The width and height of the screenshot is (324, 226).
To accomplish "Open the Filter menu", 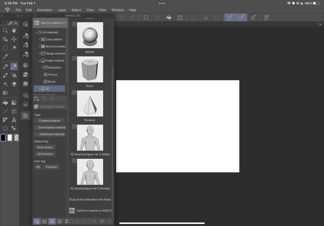I will pyautogui.click(x=103, y=10).
